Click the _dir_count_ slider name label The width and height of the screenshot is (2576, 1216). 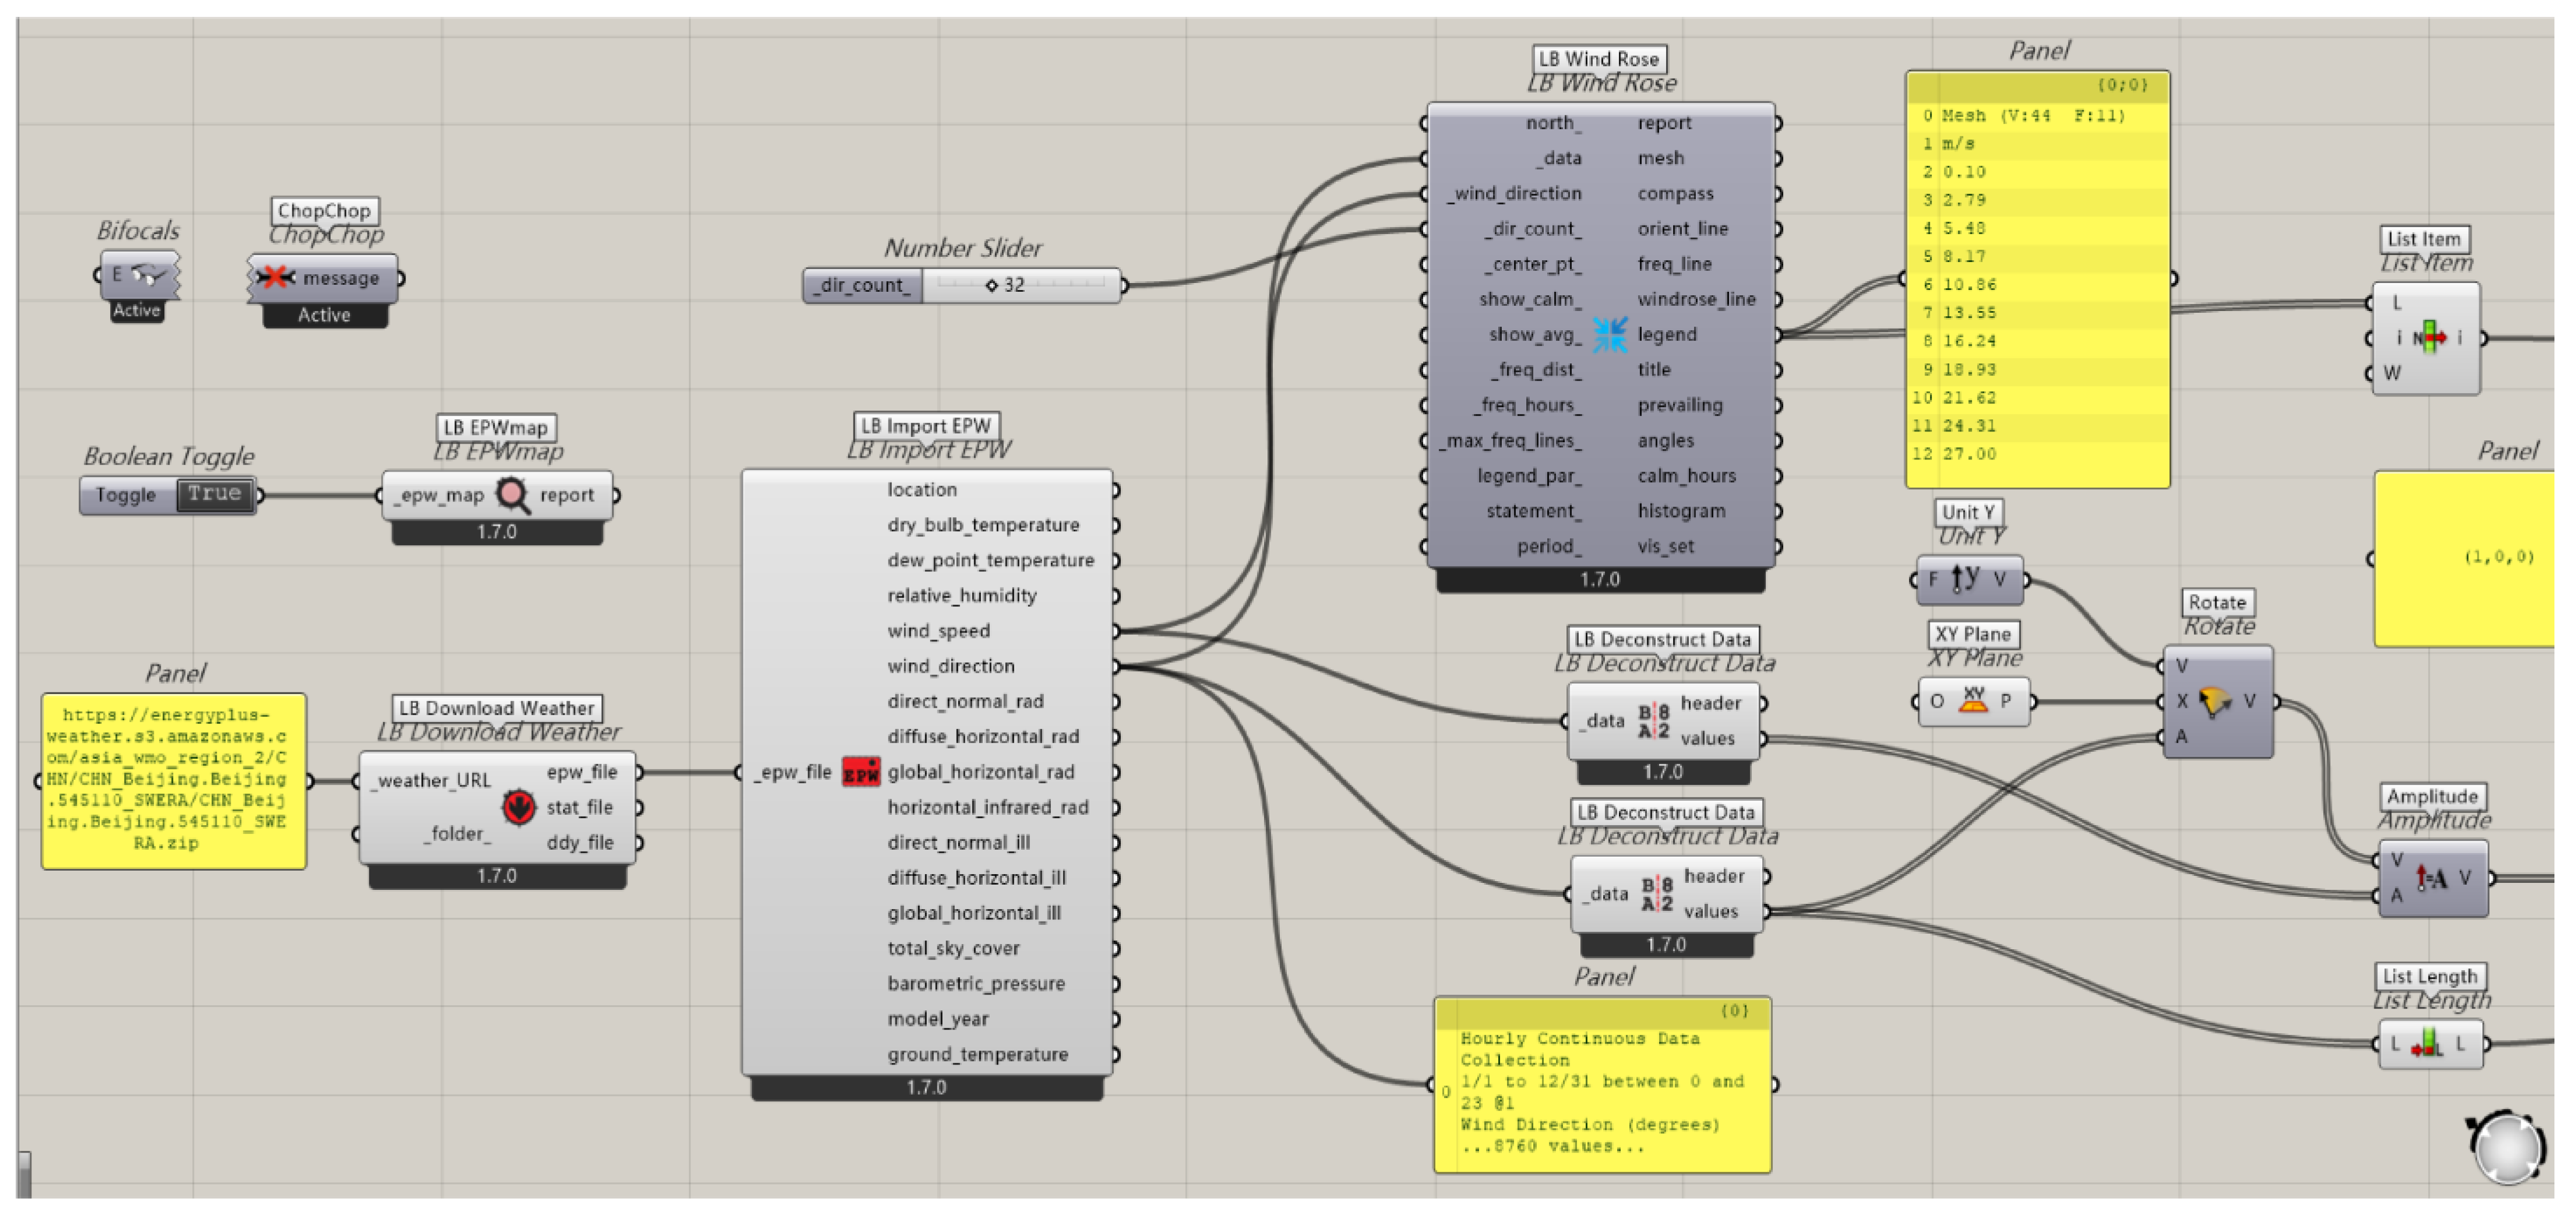(863, 285)
